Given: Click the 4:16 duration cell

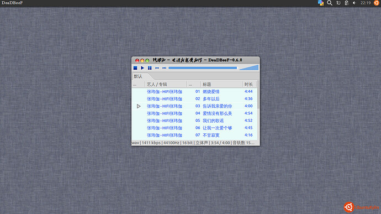Looking at the screenshot, I should 248,135.
